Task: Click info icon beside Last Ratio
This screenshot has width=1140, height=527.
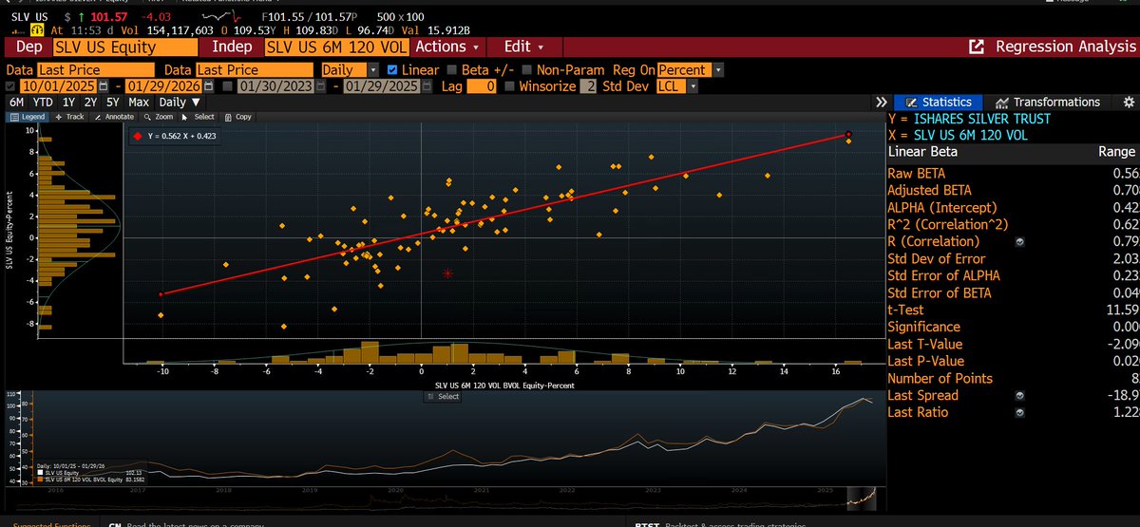Action: click(x=1020, y=412)
